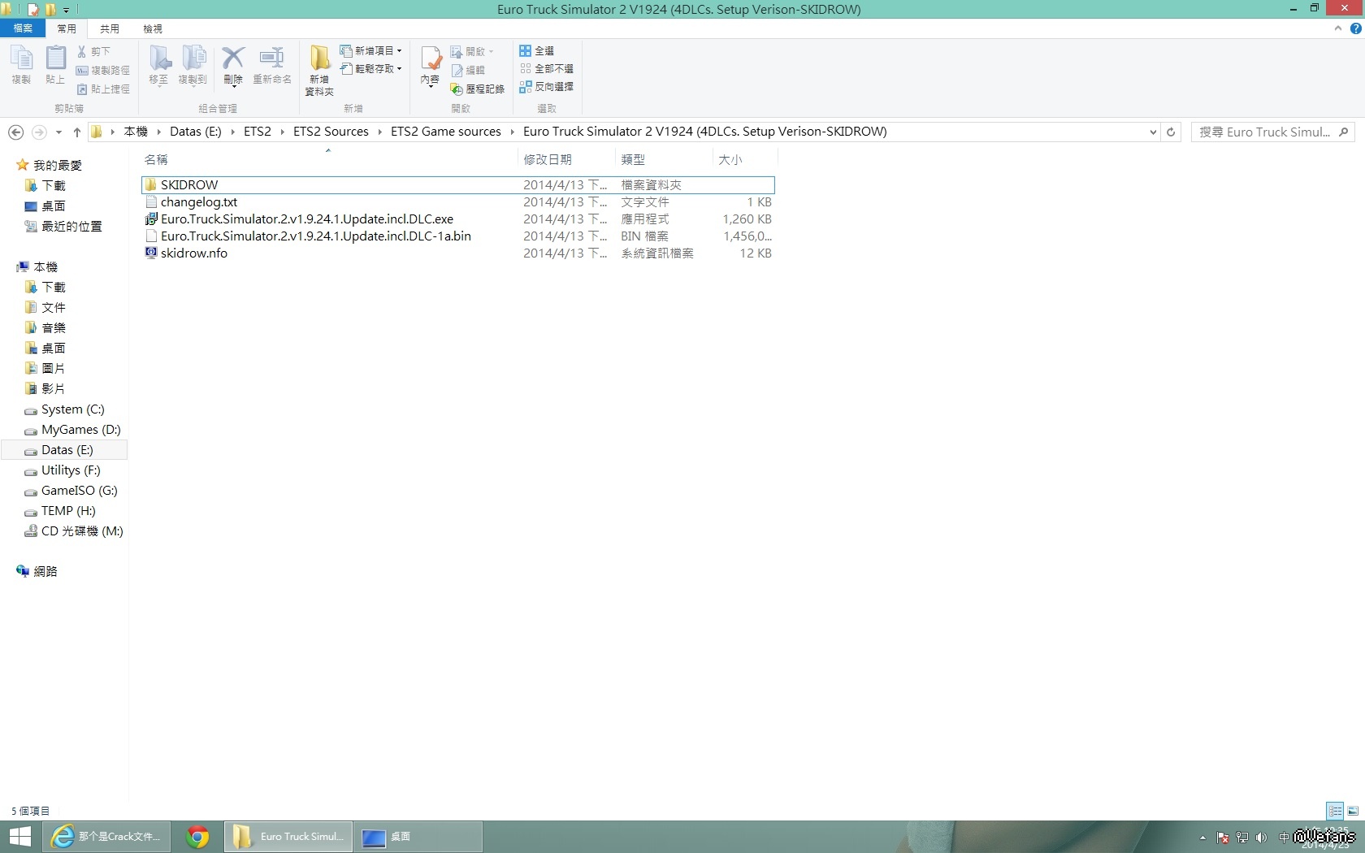Image resolution: width=1365 pixels, height=853 pixels.
Task: Select the Update.incl.DLC-1a.bin file
Action: (x=457, y=236)
